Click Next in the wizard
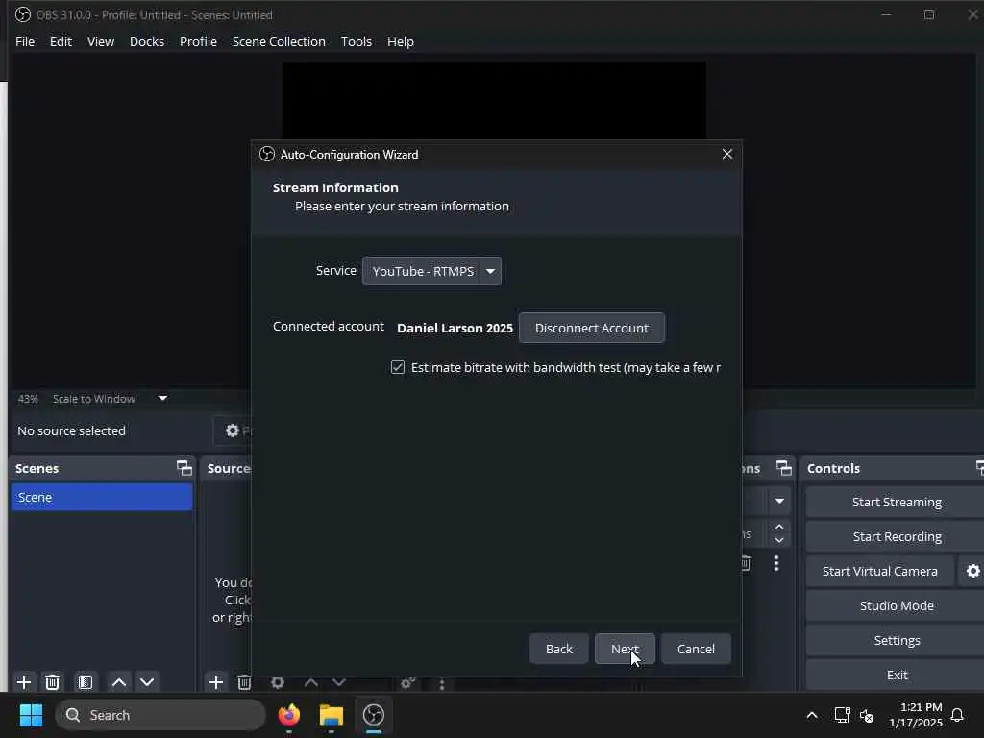Viewport: 984px width, 738px height. tap(625, 649)
